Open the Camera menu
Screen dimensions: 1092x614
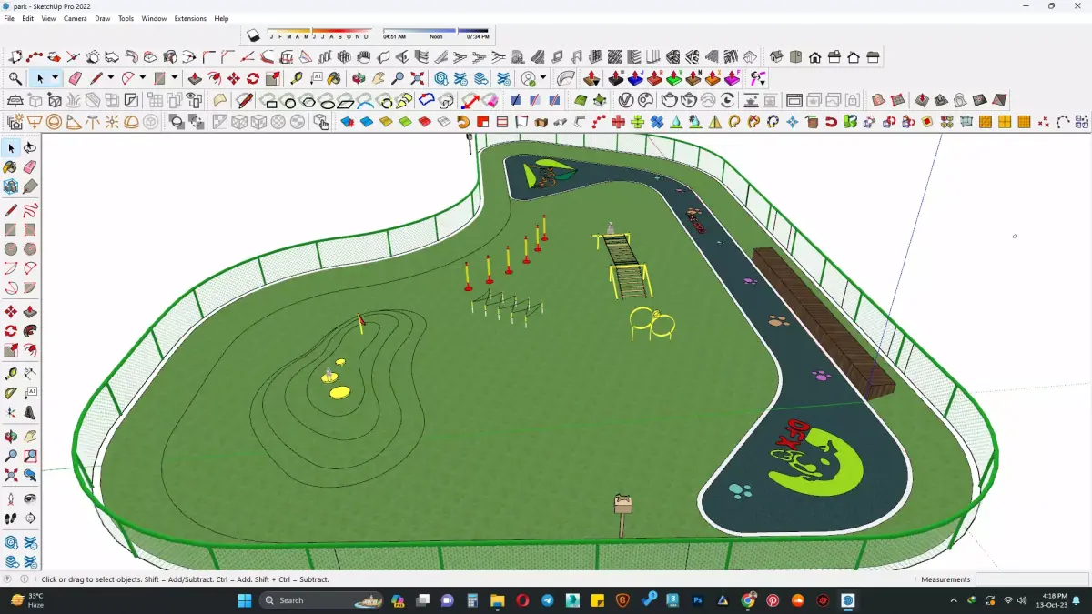(x=76, y=18)
